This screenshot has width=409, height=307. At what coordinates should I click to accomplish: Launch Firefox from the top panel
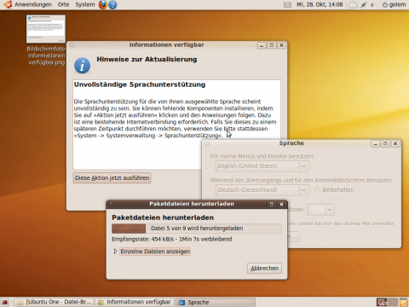(x=103, y=4)
